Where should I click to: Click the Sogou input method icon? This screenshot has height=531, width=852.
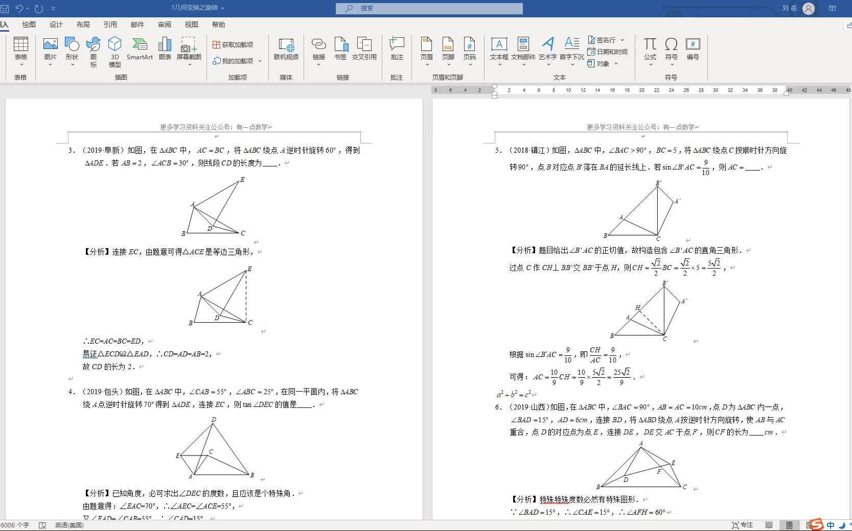pyautogui.click(x=817, y=525)
